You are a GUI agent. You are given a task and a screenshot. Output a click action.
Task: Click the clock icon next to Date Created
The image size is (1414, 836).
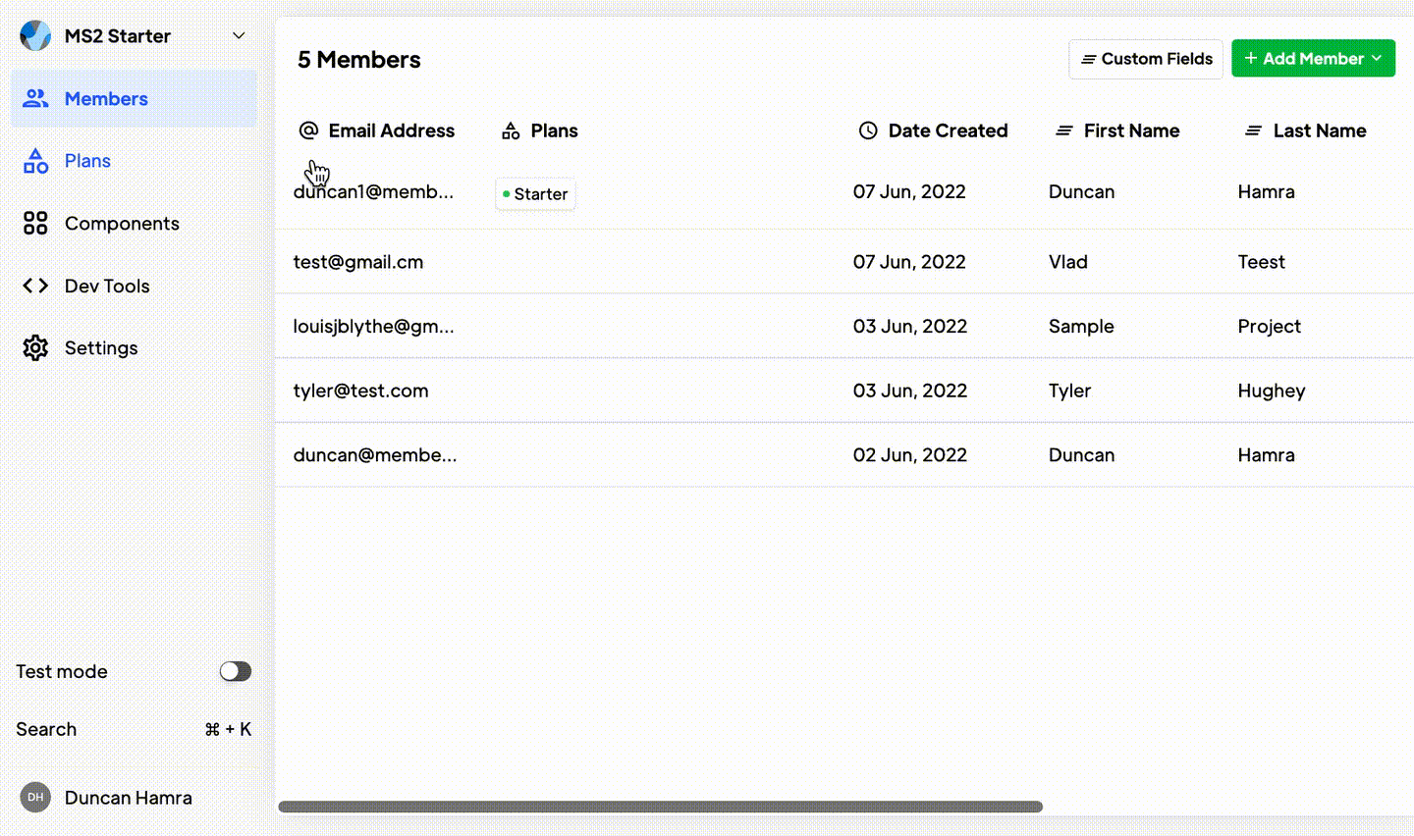pos(868,130)
